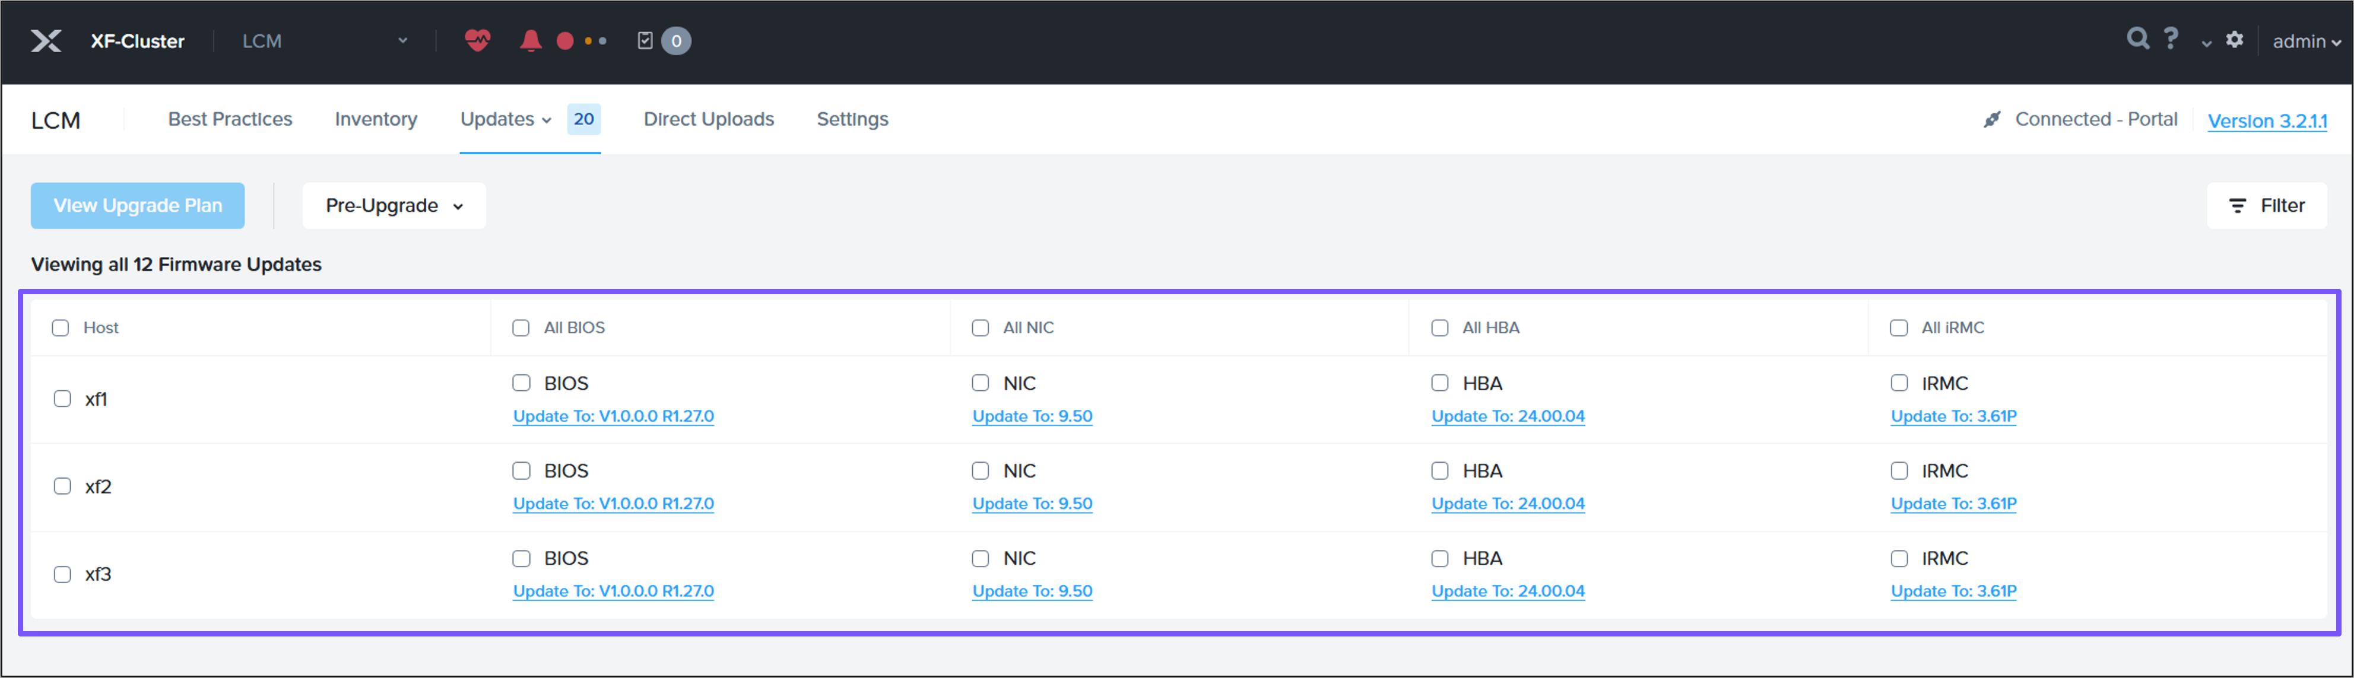Screen dimensions: 2354x678
Task: Click xf3 HBA Update To 24.00.04 link
Action: [x=1508, y=591]
